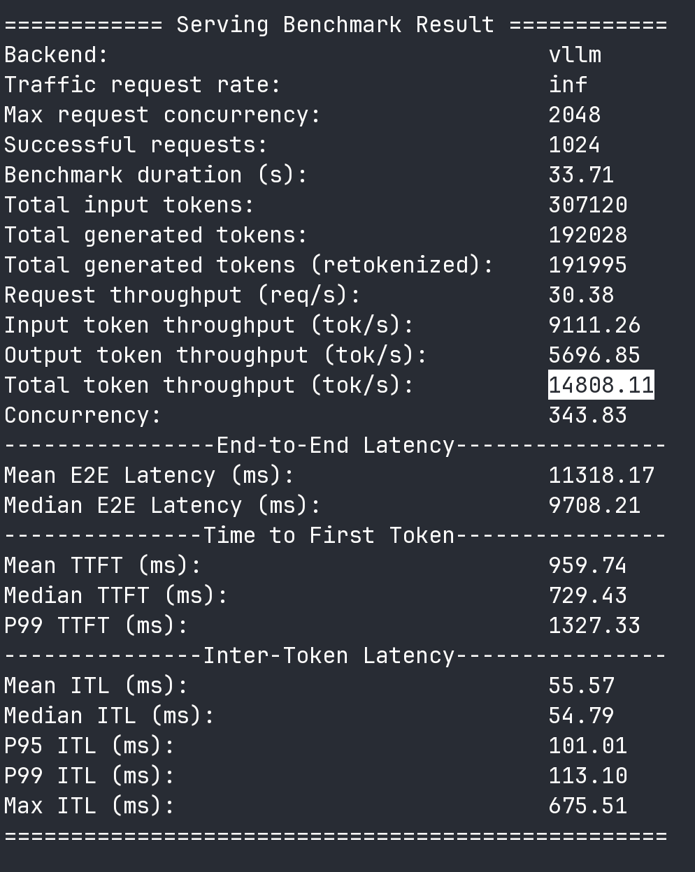Viewport: 695px width, 872px height.
Task: Click the Max request concurrency value 2048
Action: [x=575, y=115]
